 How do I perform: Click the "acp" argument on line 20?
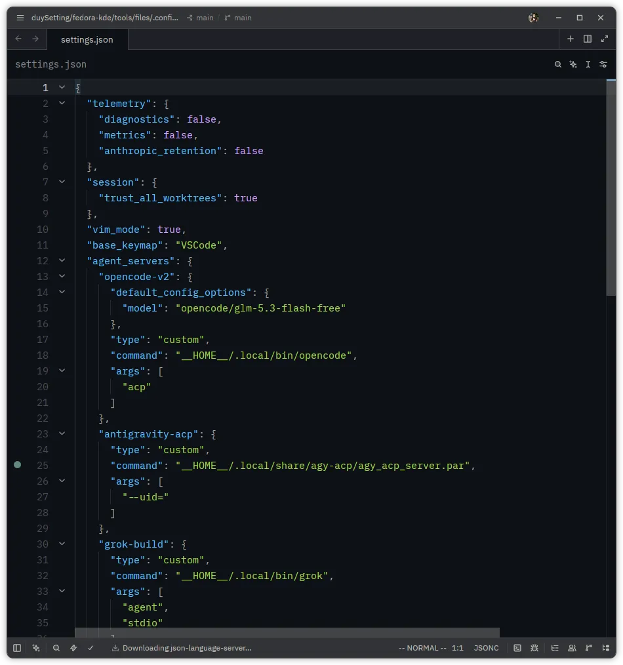[x=136, y=387]
